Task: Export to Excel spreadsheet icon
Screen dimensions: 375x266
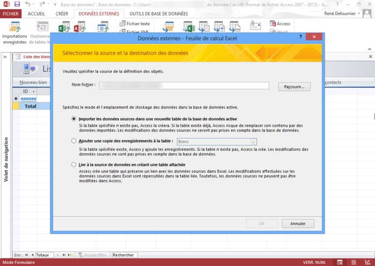Action: tap(189, 27)
